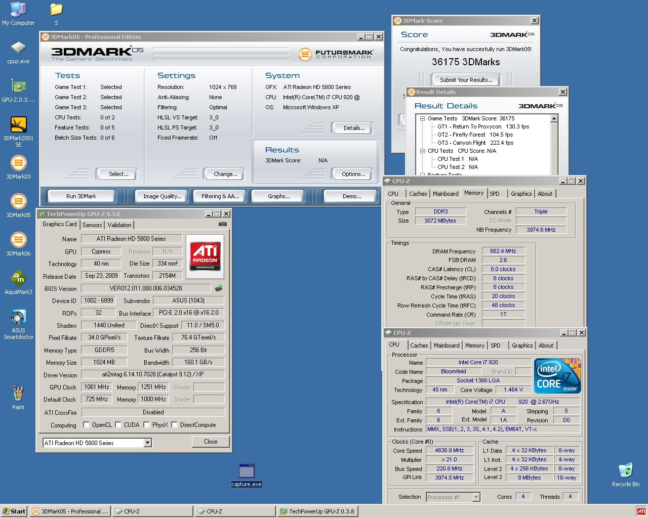Open Memory tab in lower CPU-Z window
Screen dimensions: 648x518
pyautogui.click(x=475, y=346)
